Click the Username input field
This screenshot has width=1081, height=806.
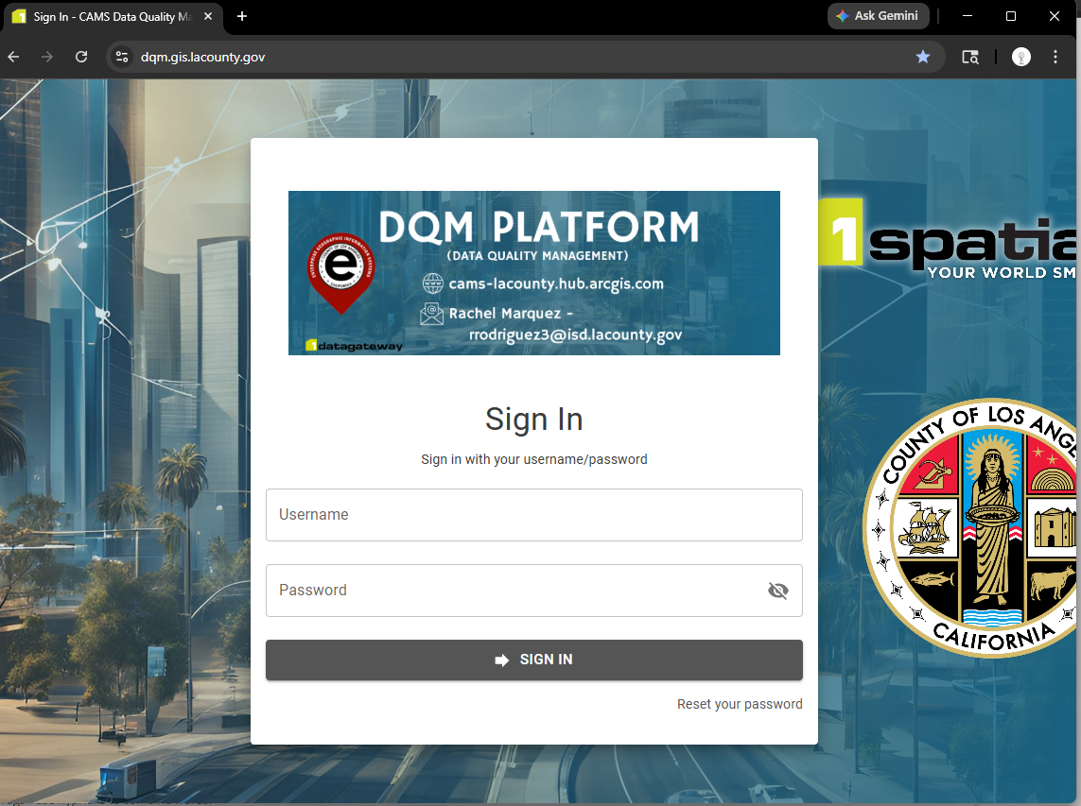[533, 515]
